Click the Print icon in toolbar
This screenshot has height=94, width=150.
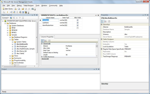[29, 9]
